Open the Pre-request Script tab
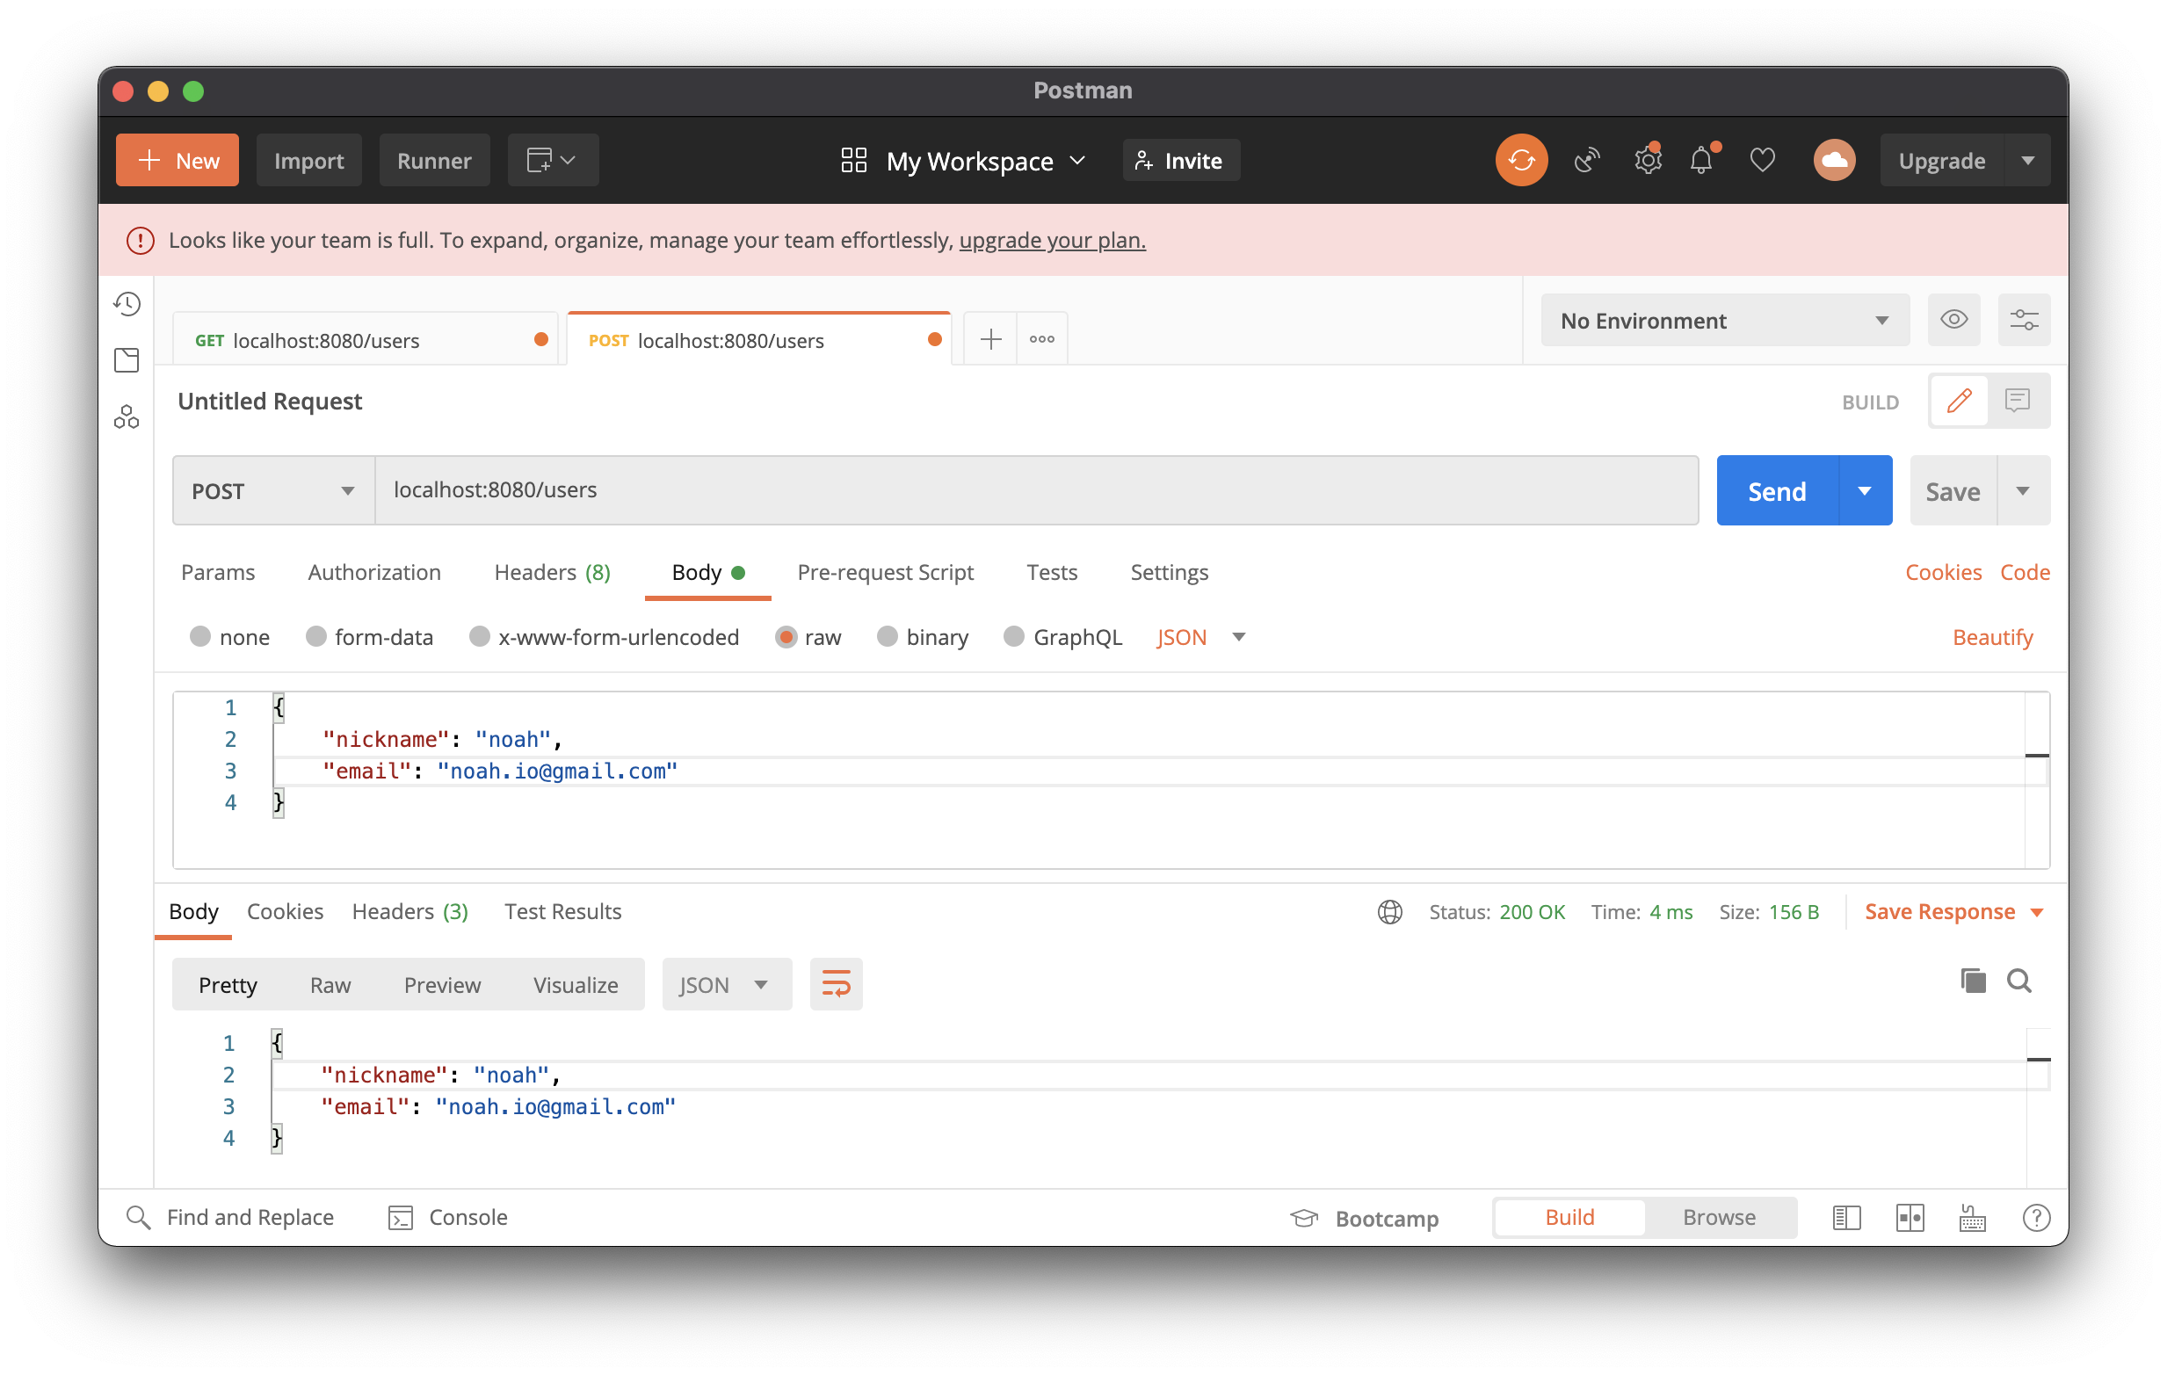The image size is (2167, 1376). (886, 573)
